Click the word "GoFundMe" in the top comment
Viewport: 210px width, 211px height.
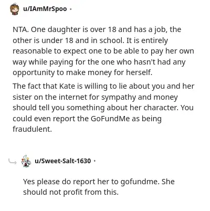110,119
